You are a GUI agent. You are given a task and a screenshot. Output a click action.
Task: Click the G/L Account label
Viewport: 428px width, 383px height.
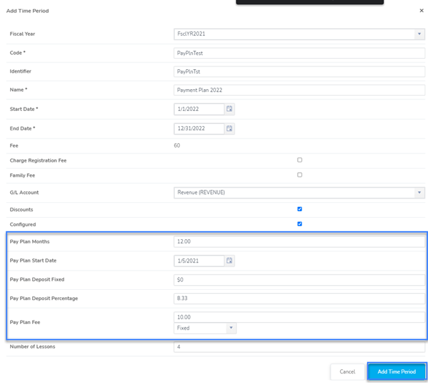24,193
